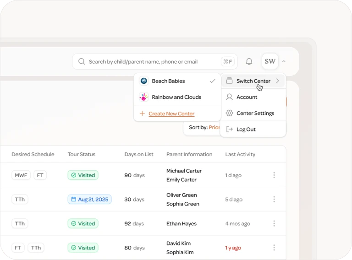Open row options for Michael Carter
This screenshot has height=260, width=352.
[x=274, y=175]
